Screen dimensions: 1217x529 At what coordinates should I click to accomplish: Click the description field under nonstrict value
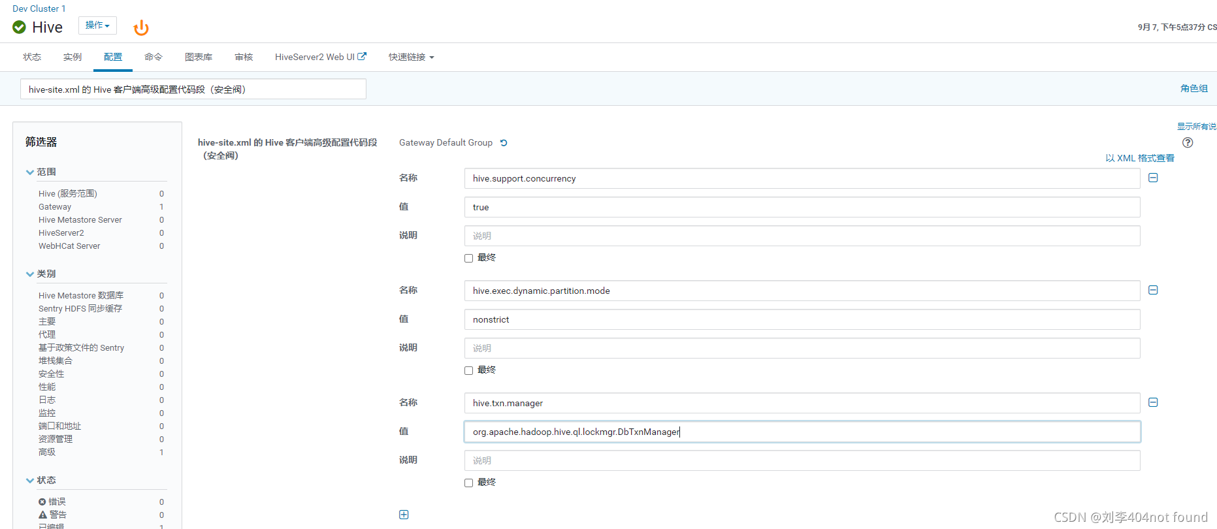[x=802, y=348]
